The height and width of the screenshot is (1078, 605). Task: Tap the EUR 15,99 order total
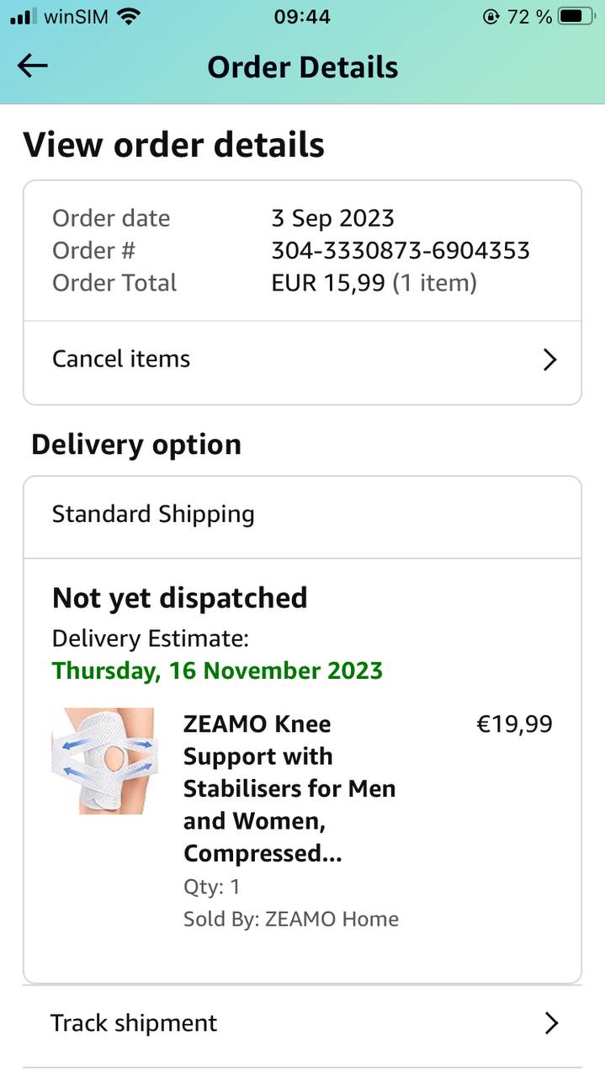(x=328, y=283)
